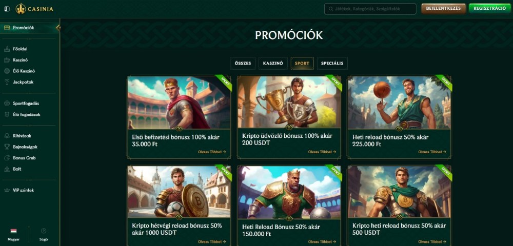Viewport: 513px width, 246px height.
Task: Select the Összes promotions tab
Action: click(243, 64)
